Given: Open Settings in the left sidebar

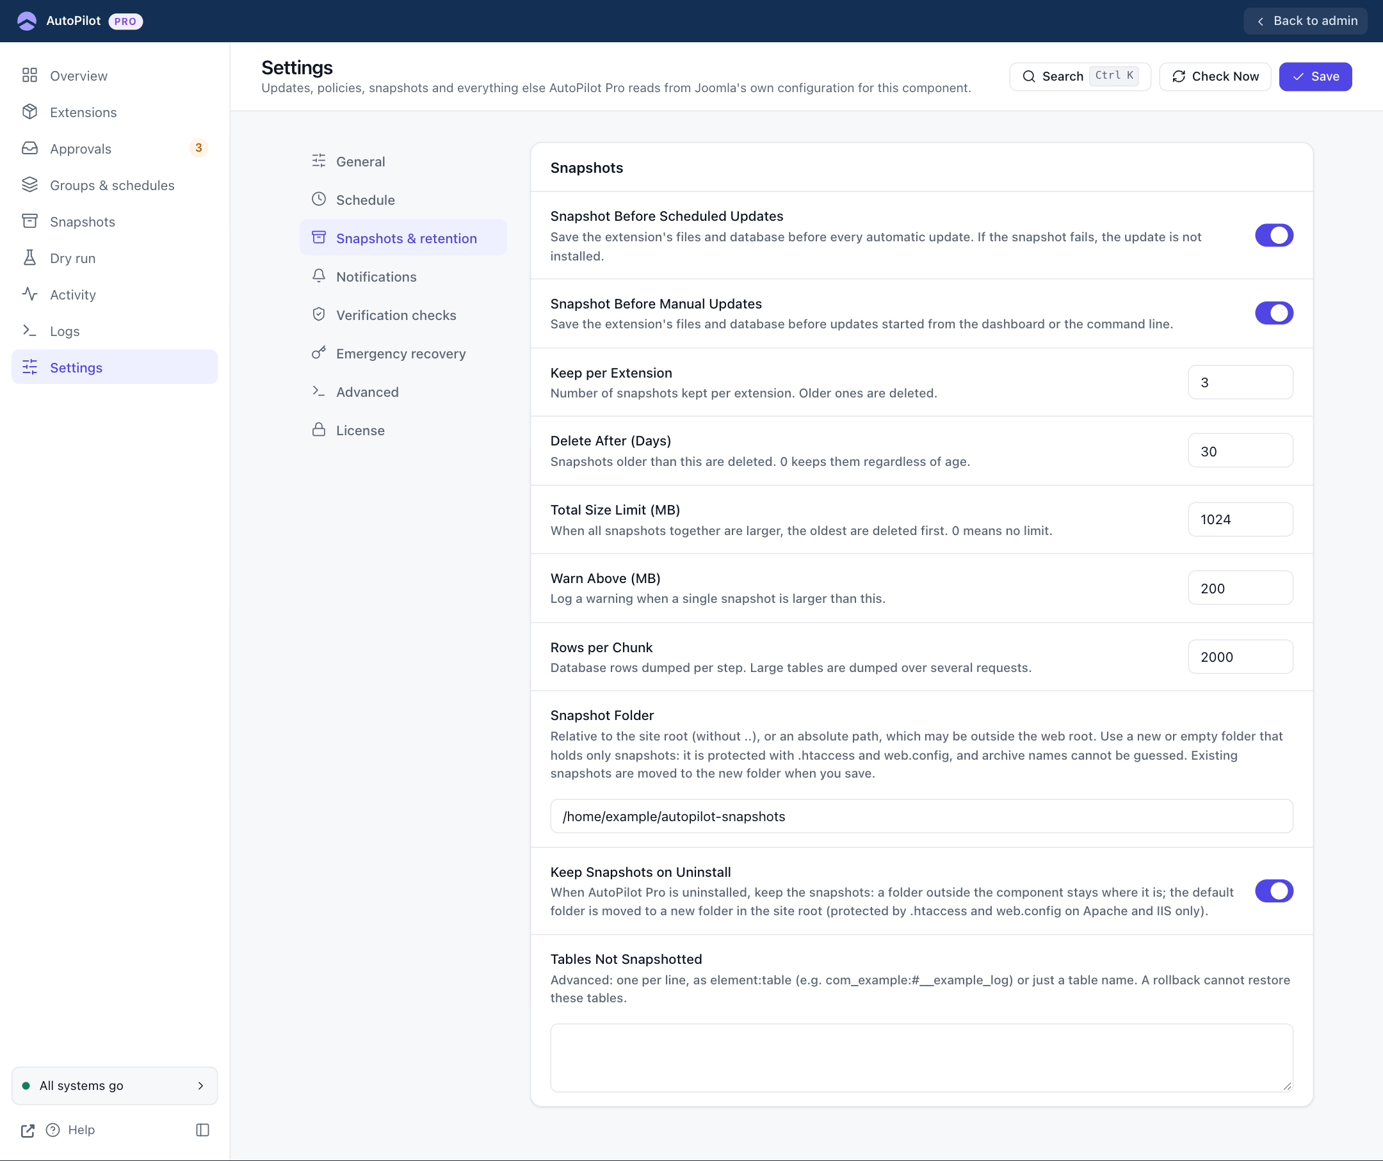Looking at the screenshot, I should (115, 367).
